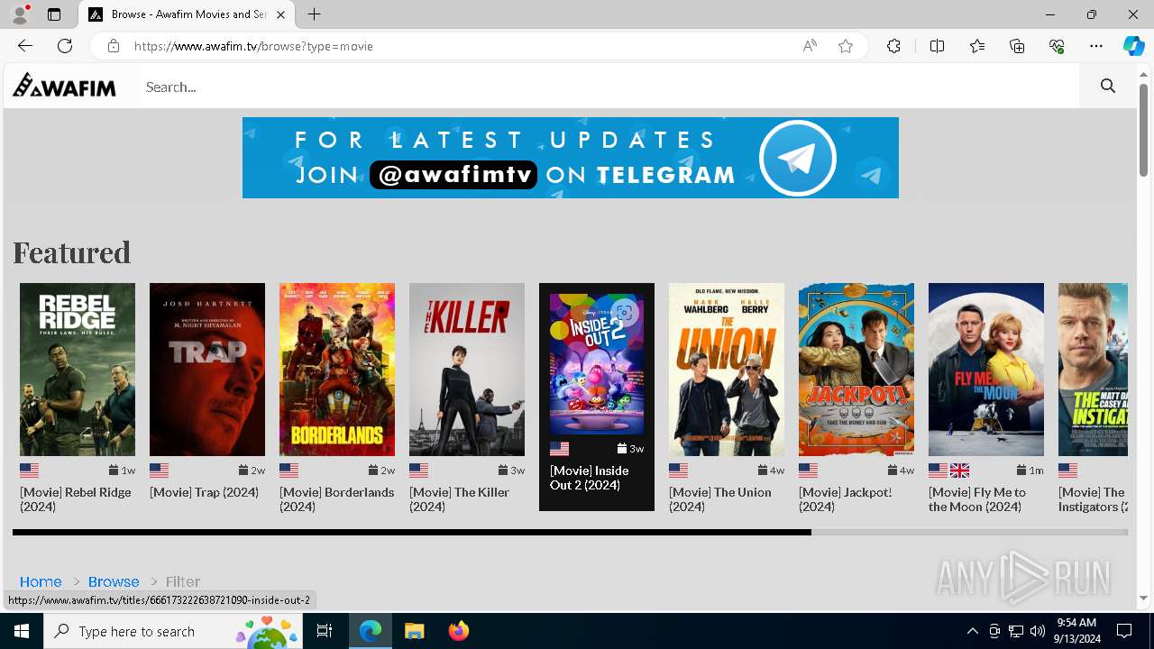The height and width of the screenshot is (649, 1154).
Task: Open Inside Out 2 poster
Action: coord(597,364)
